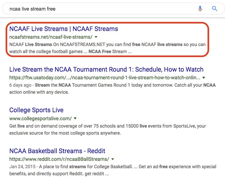Image resolution: width=225 pixels, height=181 pixels.
Task: Open NCAA Basketball Streams - Reddit result
Action: (57, 151)
